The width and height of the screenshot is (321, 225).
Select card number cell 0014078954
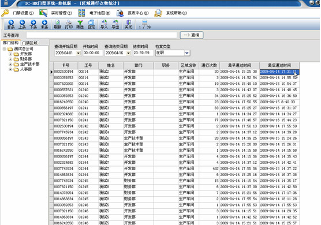click(65, 193)
